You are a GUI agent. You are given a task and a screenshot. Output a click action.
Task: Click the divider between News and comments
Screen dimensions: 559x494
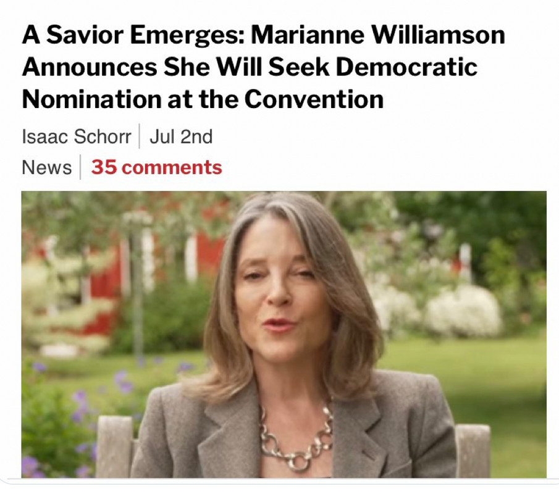click(80, 167)
